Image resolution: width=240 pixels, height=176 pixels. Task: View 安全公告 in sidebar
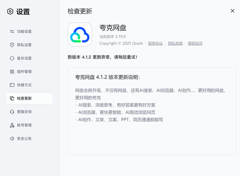(30, 139)
